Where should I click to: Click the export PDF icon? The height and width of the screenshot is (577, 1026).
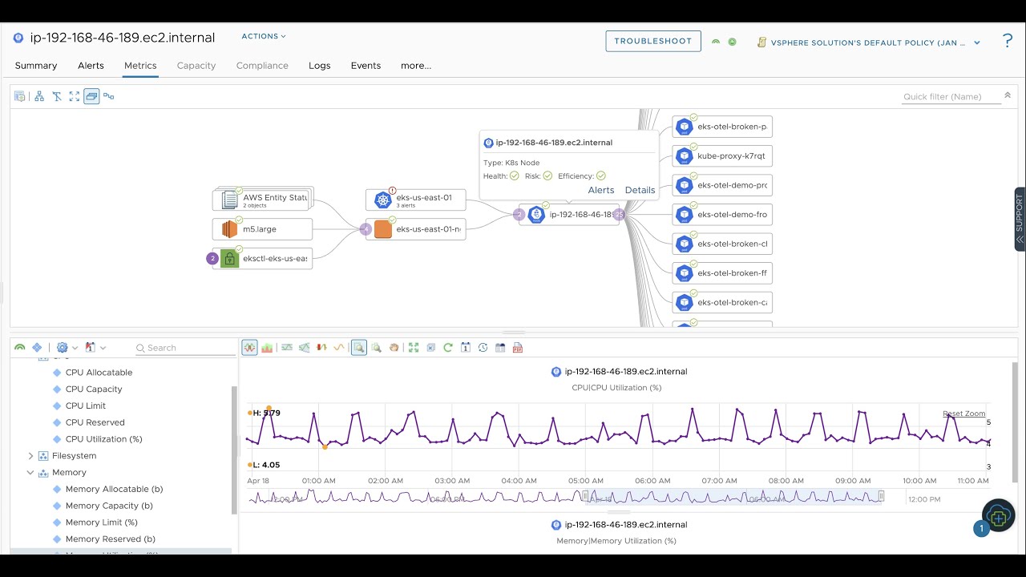tap(518, 348)
